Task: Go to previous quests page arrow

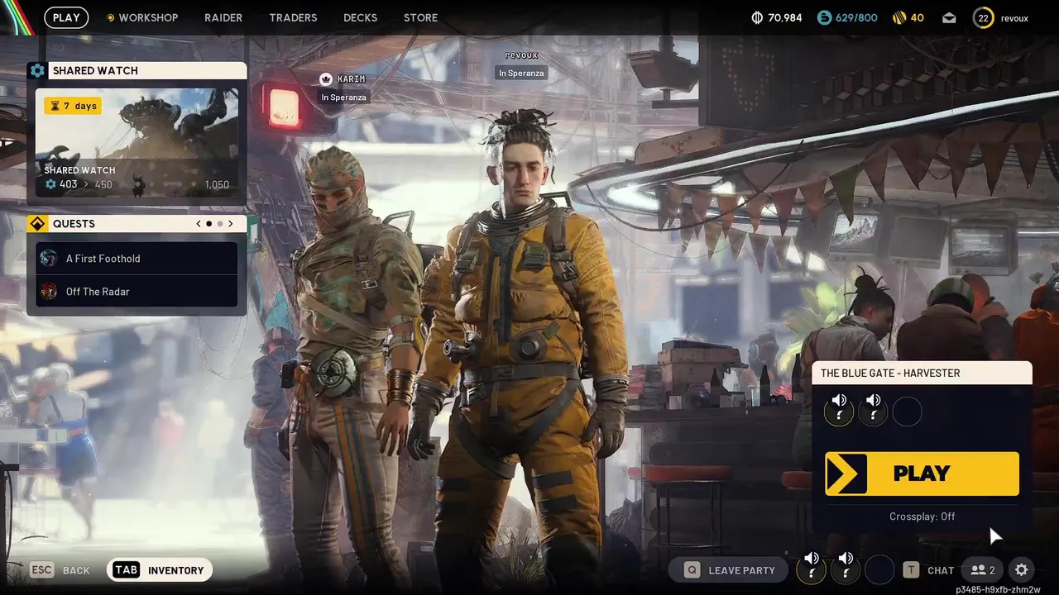Action: [x=199, y=224]
